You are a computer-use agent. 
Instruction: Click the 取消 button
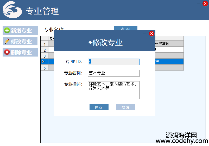tap(126, 107)
